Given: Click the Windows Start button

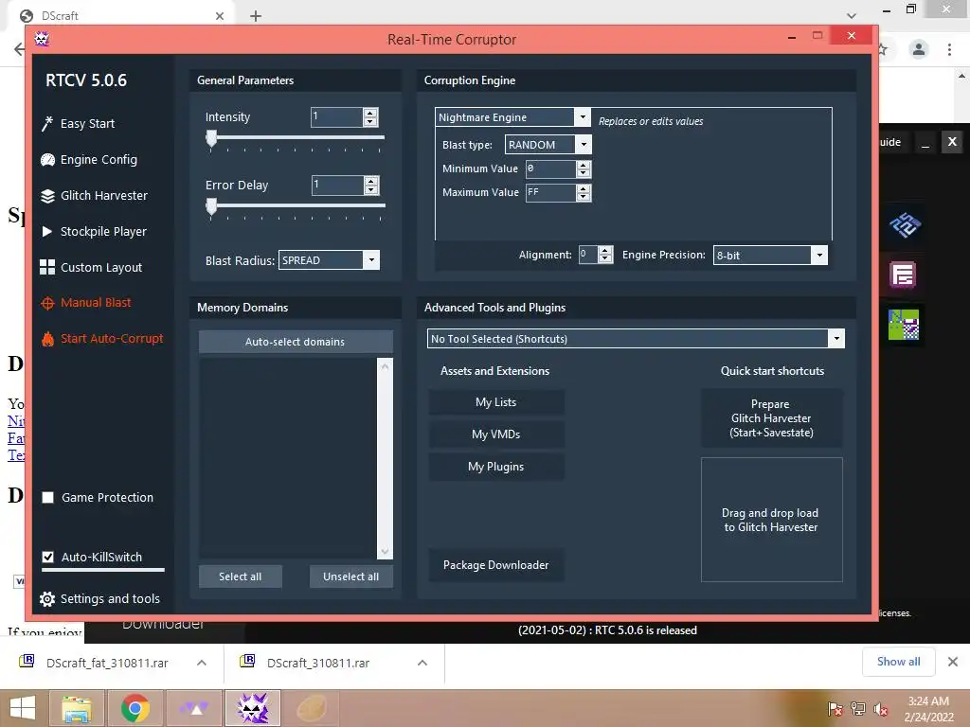Looking at the screenshot, I should tap(23, 708).
